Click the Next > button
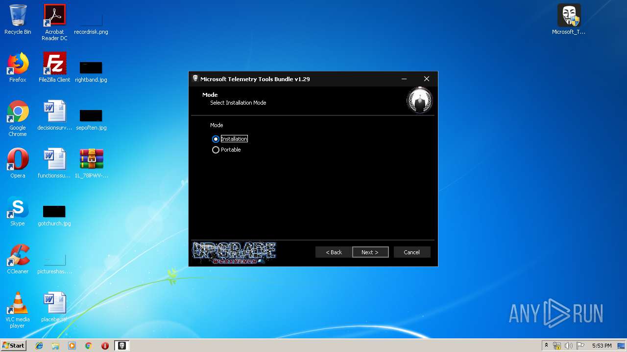The image size is (627, 352). 370,252
